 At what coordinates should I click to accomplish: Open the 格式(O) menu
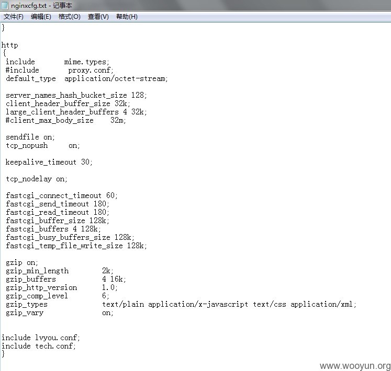69,17
